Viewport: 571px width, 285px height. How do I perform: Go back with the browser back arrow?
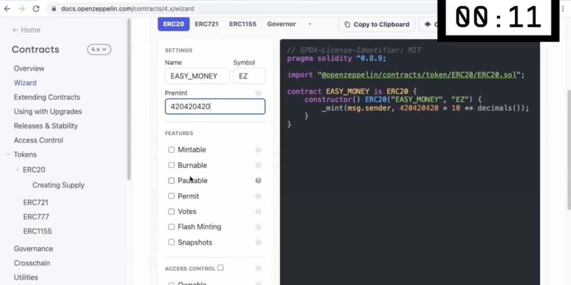(7, 8)
